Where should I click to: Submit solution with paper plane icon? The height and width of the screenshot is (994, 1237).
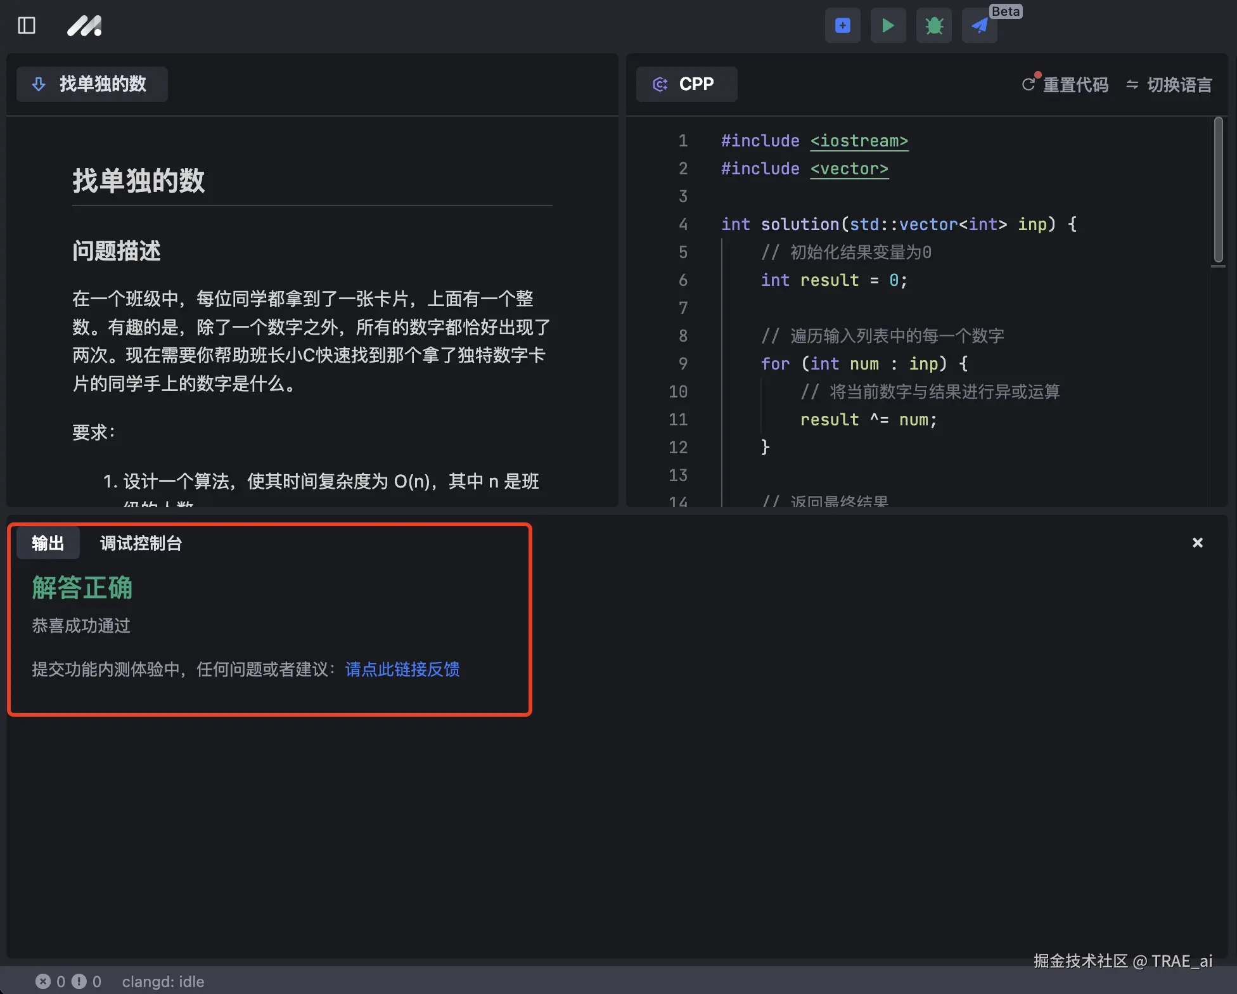point(979,26)
